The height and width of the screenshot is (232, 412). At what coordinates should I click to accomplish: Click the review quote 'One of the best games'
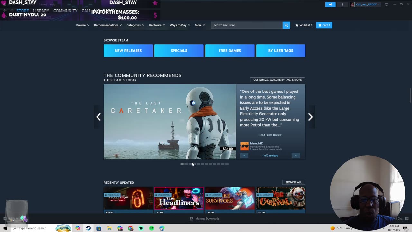tap(270, 108)
